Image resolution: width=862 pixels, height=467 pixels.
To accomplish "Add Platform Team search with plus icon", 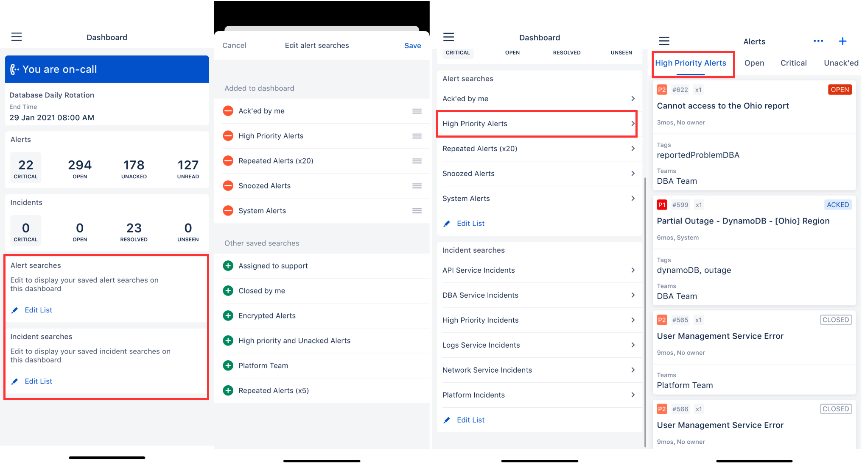I will (x=228, y=366).
